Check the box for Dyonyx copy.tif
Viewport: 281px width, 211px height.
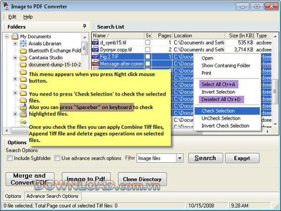(148, 49)
